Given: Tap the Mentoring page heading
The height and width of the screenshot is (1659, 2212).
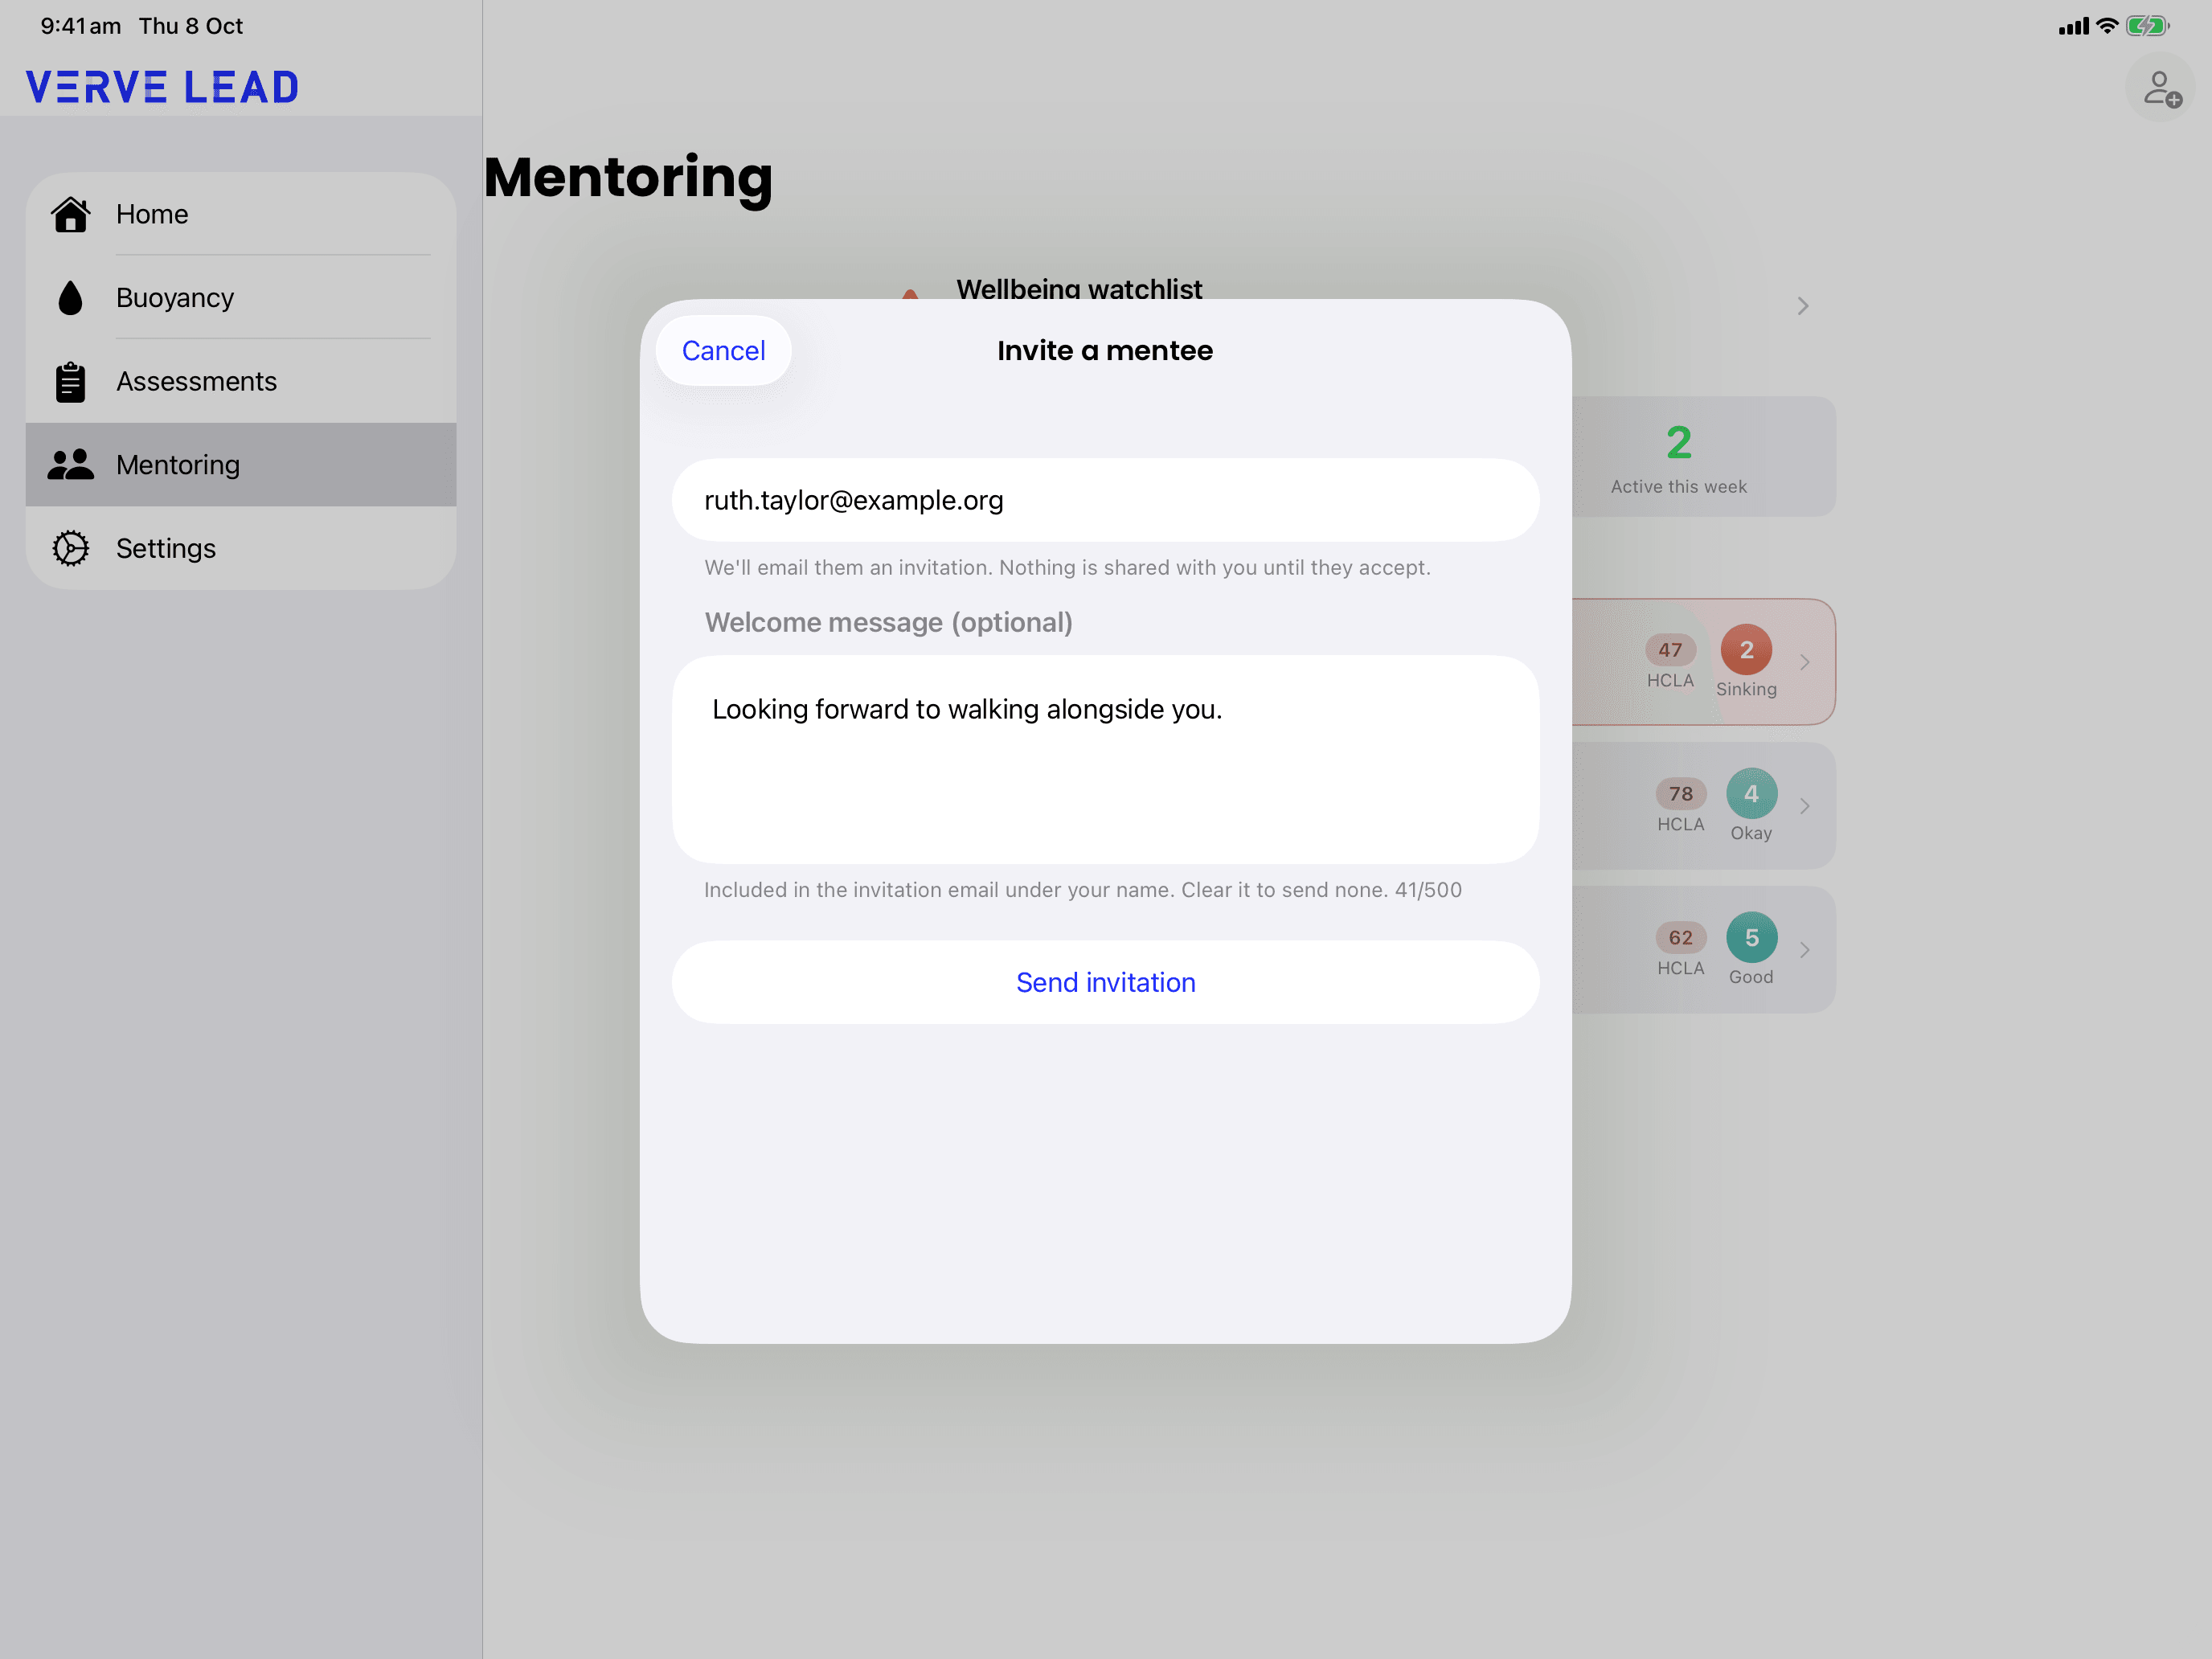Looking at the screenshot, I should click(x=628, y=179).
